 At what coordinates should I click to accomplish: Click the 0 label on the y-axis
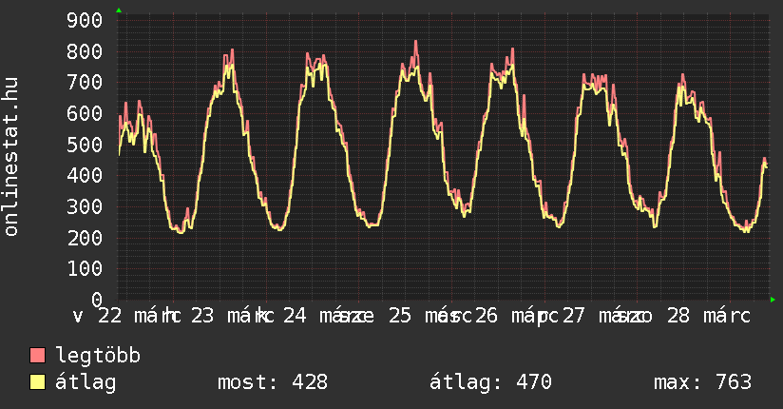pyautogui.click(x=97, y=299)
